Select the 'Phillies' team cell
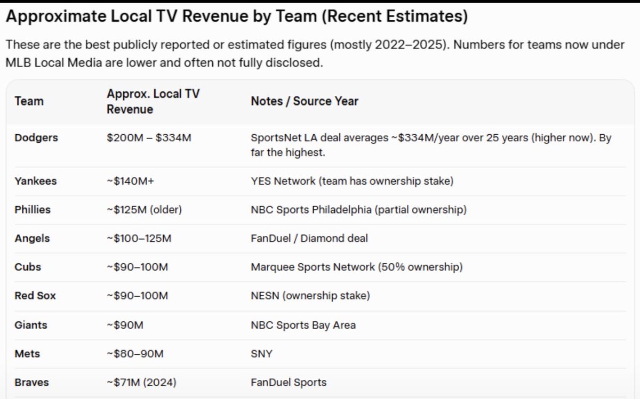Image resolution: width=640 pixels, height=399 pixels. [33, 210]
